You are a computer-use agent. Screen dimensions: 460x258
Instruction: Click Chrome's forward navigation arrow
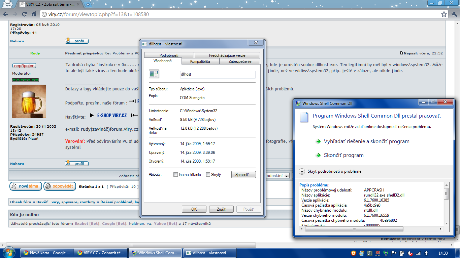pyautogui.click(x=15, y=14)
